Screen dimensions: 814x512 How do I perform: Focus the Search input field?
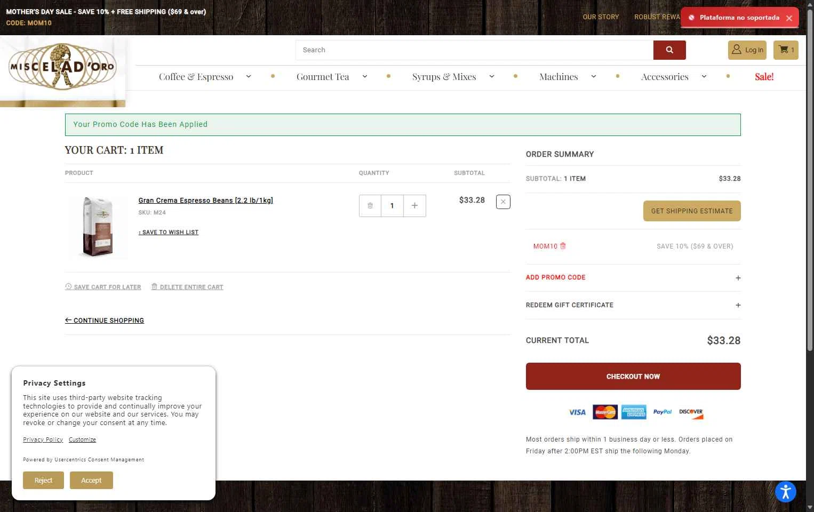(475, 50)
